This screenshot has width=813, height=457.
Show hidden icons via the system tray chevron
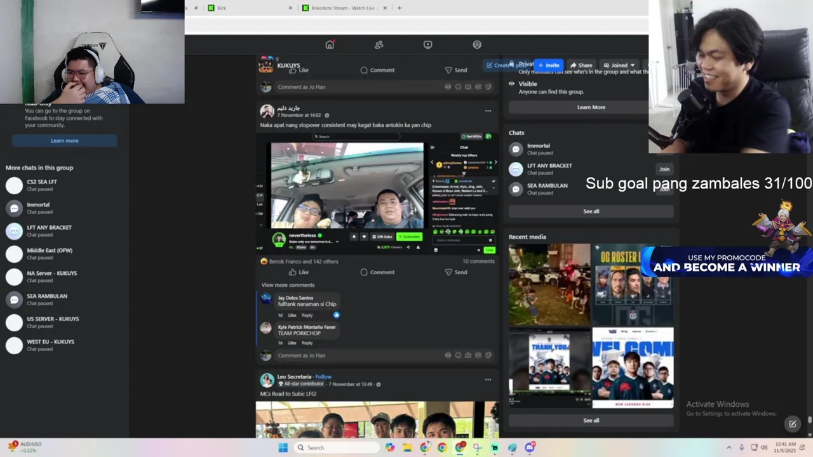pyautogui.click(x=729, y=447)
